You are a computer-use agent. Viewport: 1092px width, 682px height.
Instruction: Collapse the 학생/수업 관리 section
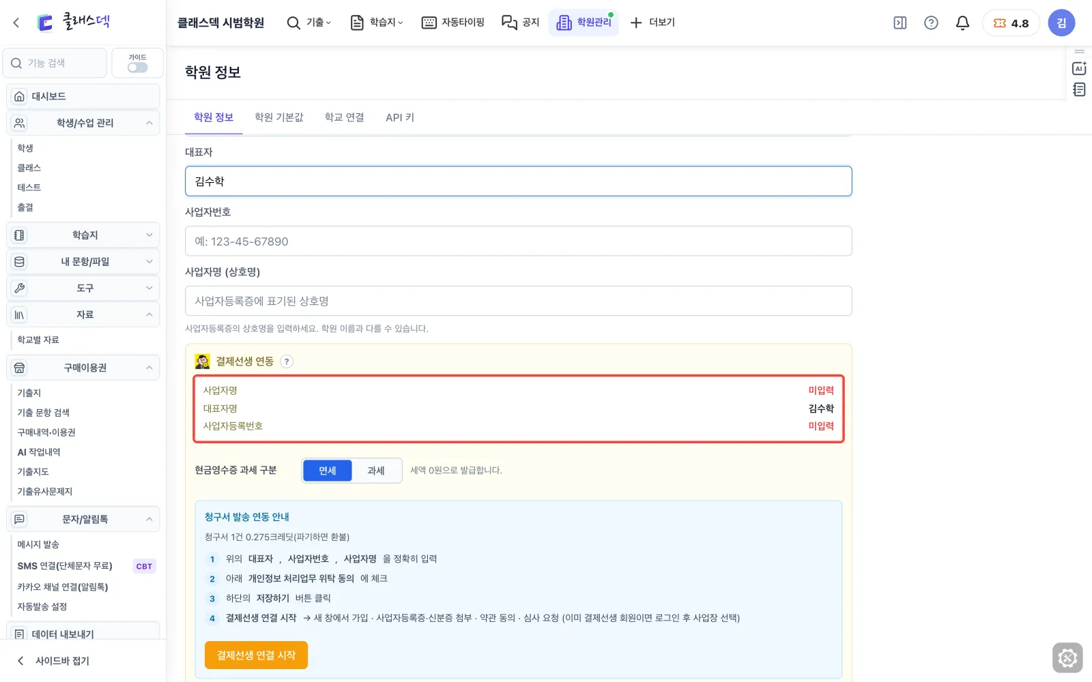pyautogui.click(x=83, y=123)
